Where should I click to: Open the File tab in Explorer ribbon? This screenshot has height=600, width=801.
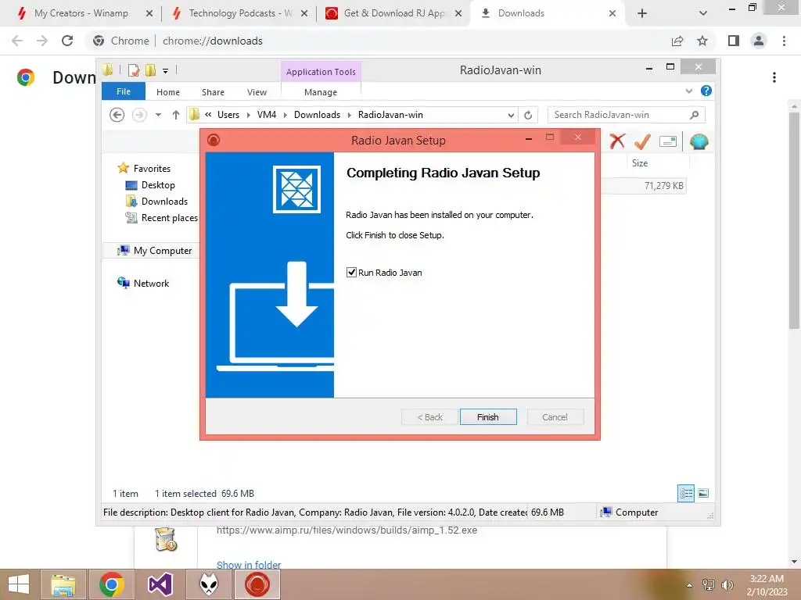pos(124,91)
